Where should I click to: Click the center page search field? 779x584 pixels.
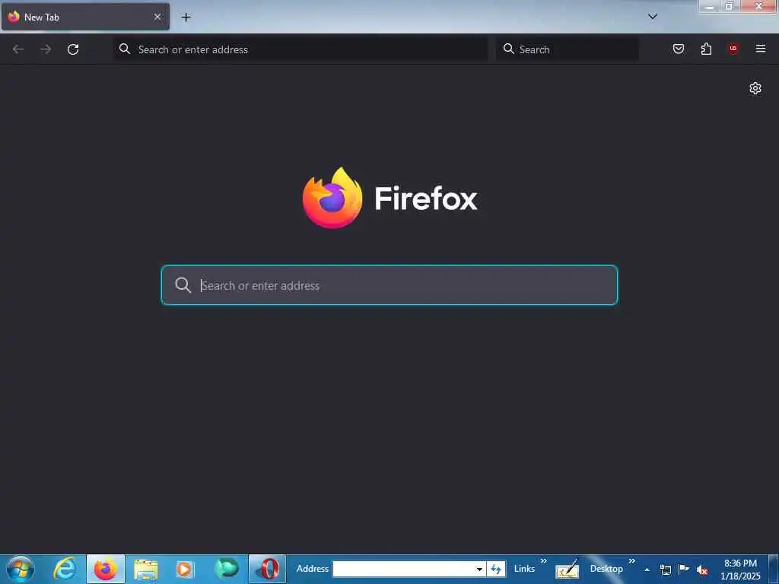tap(389, 285)
